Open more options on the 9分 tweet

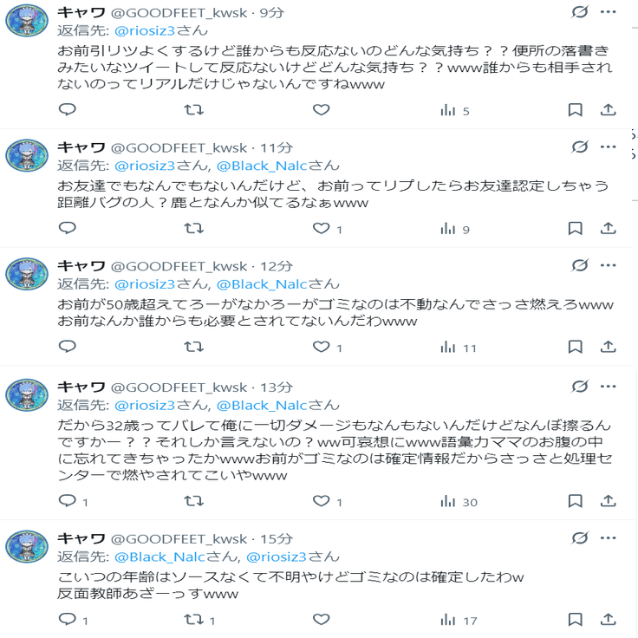click(x=609, y=12)
